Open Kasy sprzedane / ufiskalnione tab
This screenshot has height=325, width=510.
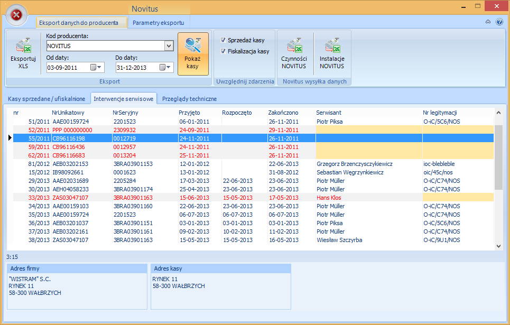pyautogui.click(x=47, y=99)
